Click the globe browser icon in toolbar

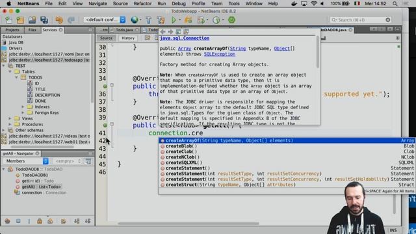click(x=135, y=20)
